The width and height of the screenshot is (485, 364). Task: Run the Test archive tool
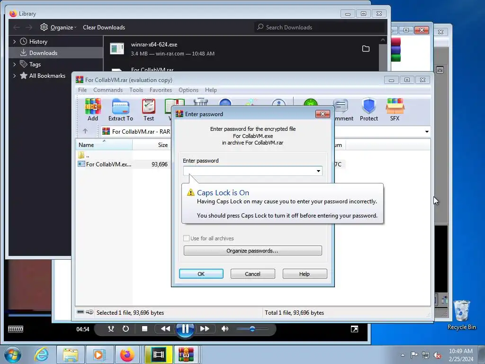pyautogui.click(x=148, y=109)
